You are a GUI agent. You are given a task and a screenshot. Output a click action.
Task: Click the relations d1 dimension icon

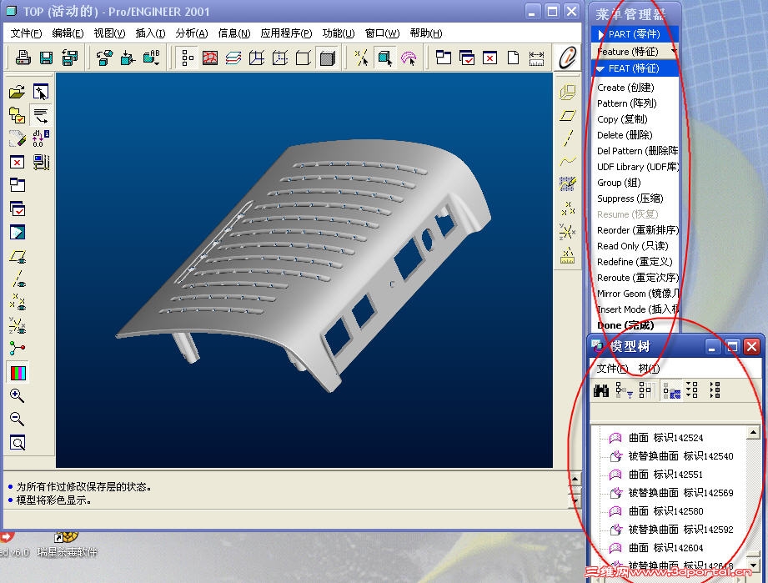[41, 138]
